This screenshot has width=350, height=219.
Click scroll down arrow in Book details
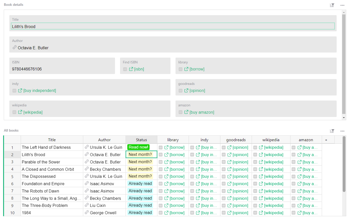344,118
